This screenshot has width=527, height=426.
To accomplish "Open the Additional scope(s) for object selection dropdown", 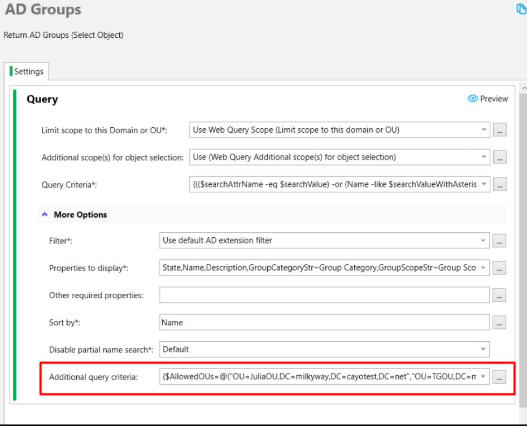I will click(x=339, y=157).
